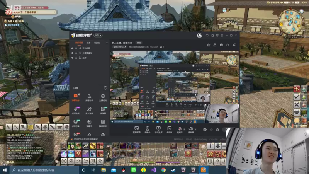Click the 修改 button beside stream title

[x=139, y=43]
